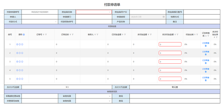Add a row using row 4 plus icon
The image size is (224, 107).
[x=17, y=70]
